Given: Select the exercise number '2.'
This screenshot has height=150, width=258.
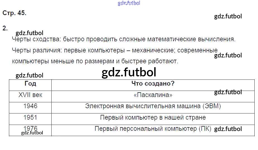Looking at the screenshot, I should coord(5,28).
